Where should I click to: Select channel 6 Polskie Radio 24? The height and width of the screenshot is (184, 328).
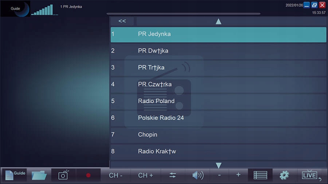218,118
